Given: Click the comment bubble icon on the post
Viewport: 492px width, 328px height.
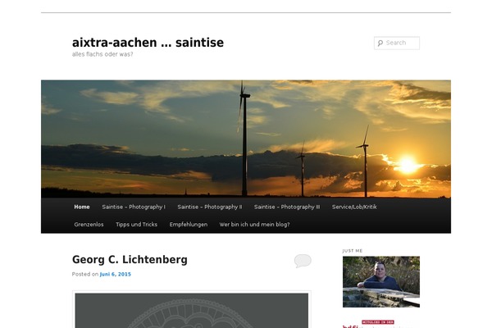Looking at the screenshot, I should [x=303, y=261].
